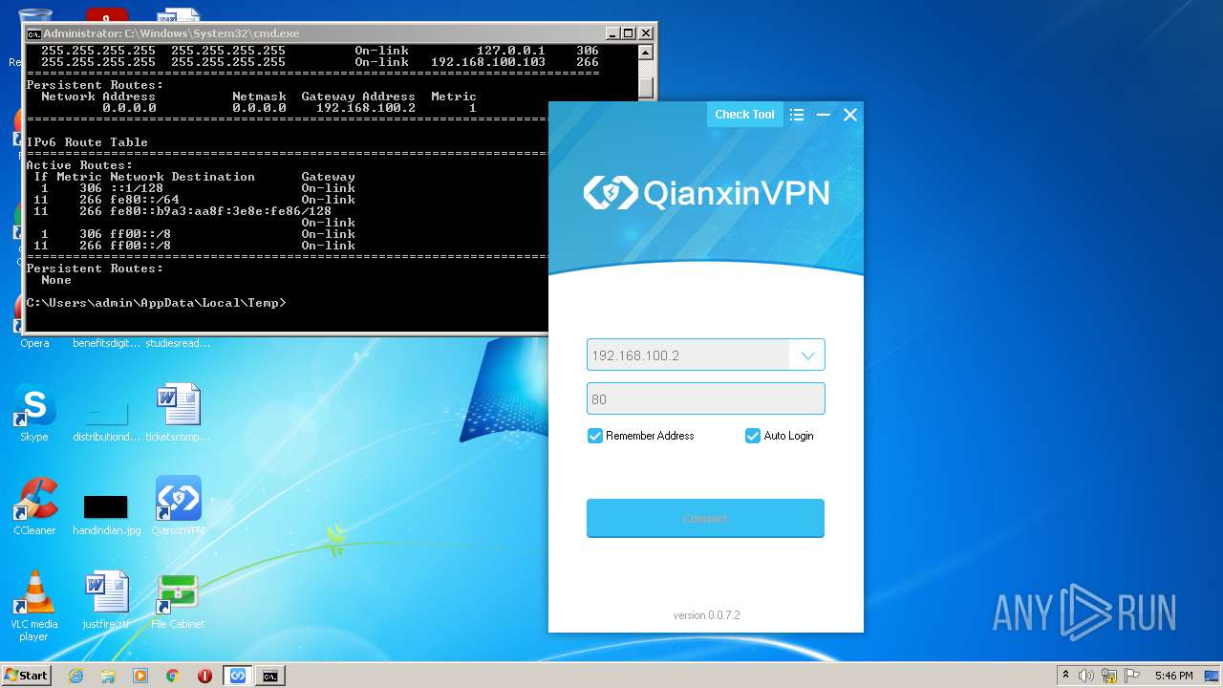The height and width of the screenshot is (688, 1223).
Task: Open the VLC media player shortcut
Action: pyautogui.click(x=34, y=606)
